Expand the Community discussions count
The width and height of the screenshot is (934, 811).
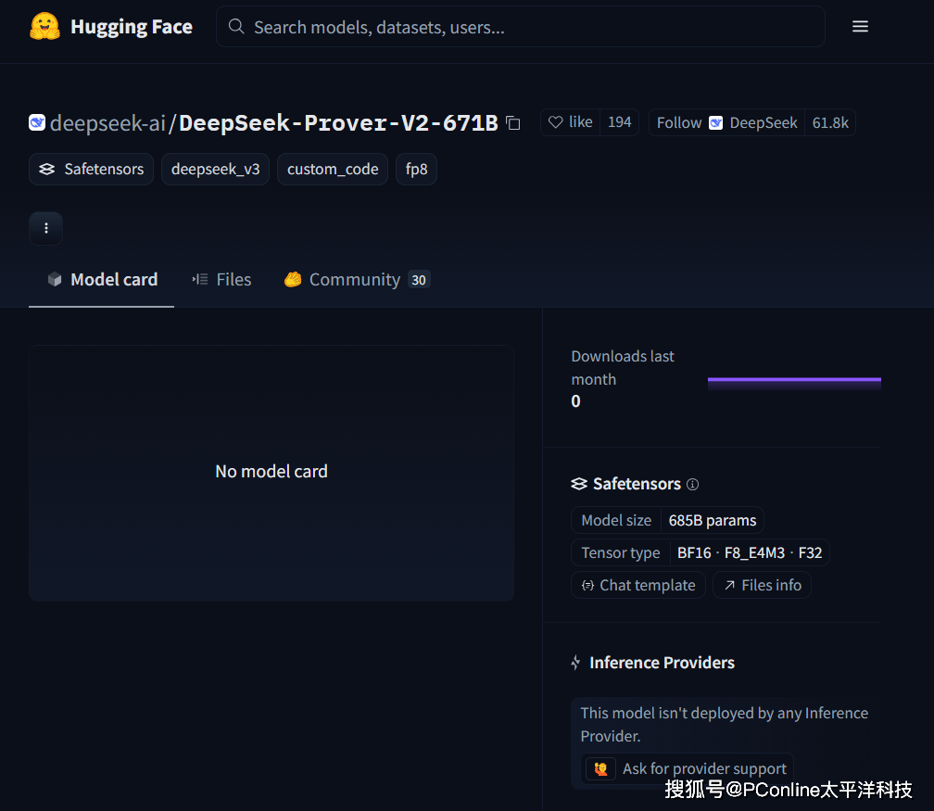[x=419, y=279]
